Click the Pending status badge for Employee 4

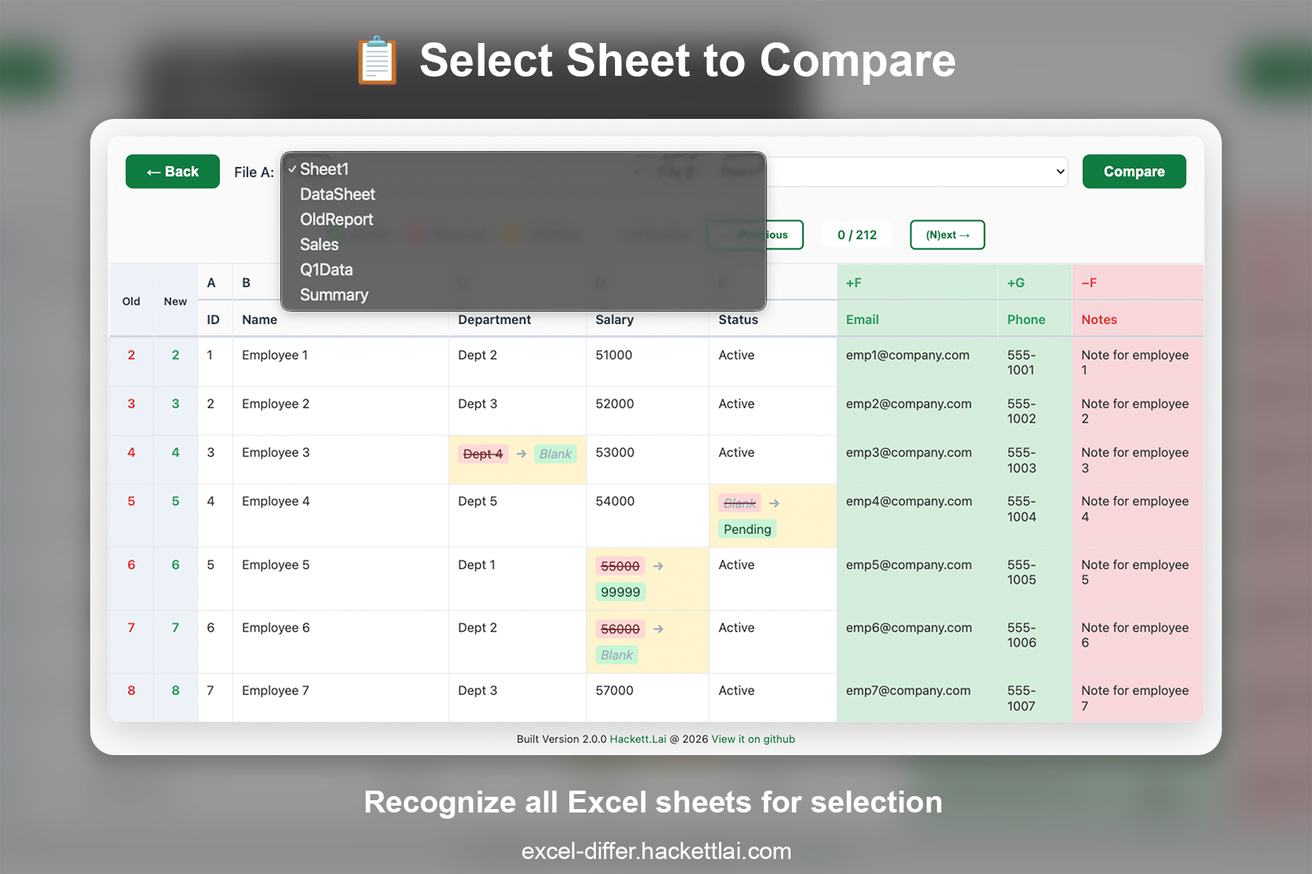click(747, 529)
